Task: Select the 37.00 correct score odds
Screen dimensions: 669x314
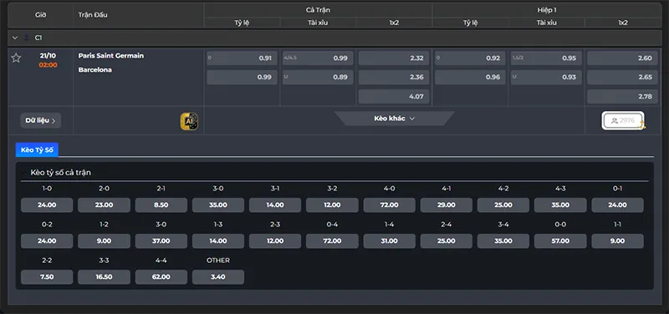Action: 161,241
